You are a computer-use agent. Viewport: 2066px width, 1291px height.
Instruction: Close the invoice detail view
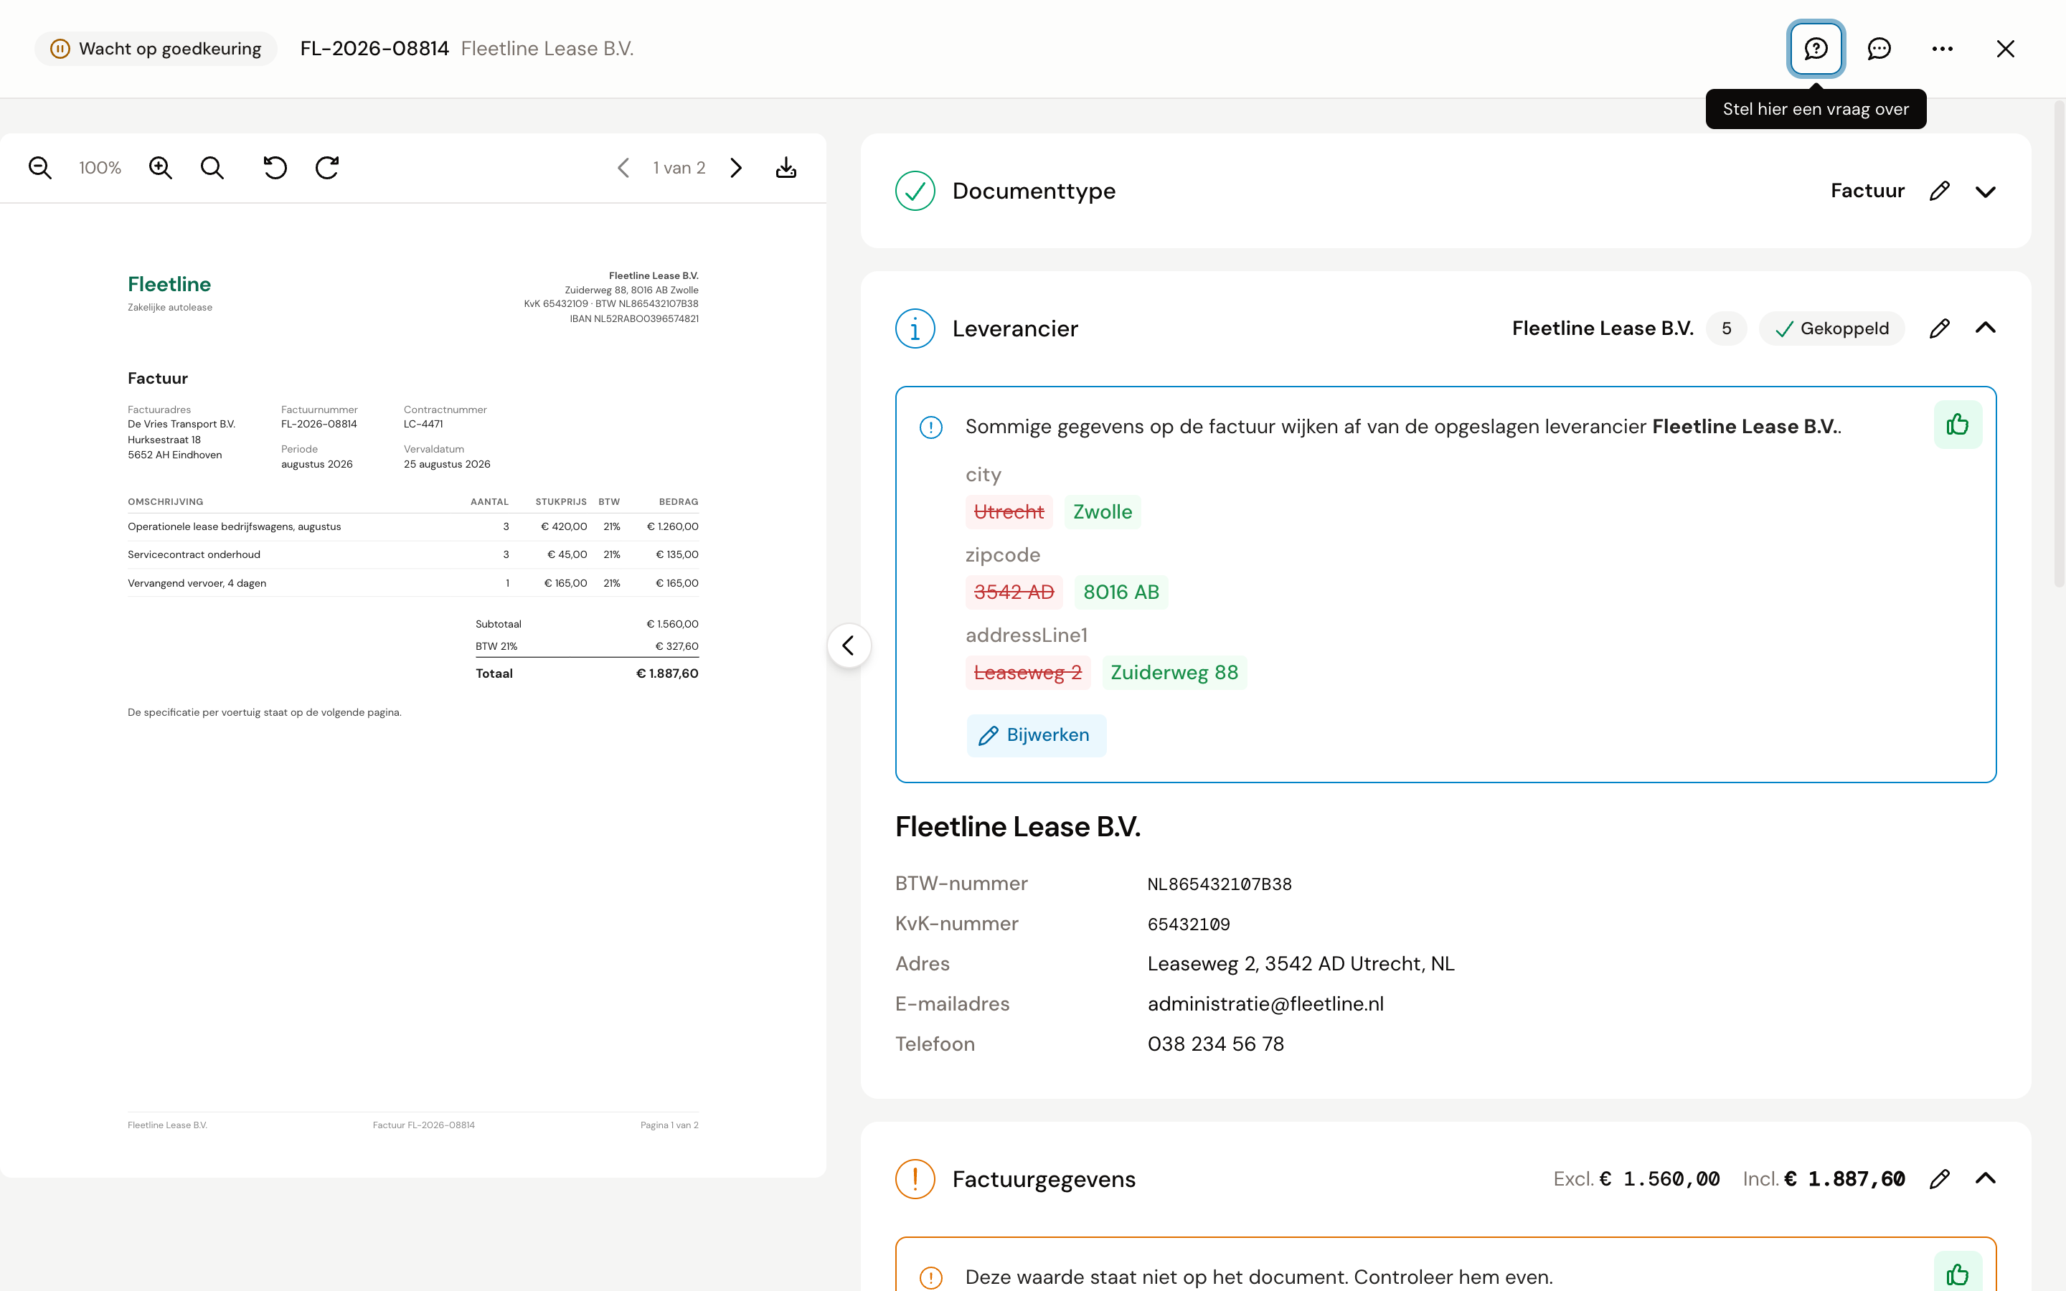click(2006, 49)
